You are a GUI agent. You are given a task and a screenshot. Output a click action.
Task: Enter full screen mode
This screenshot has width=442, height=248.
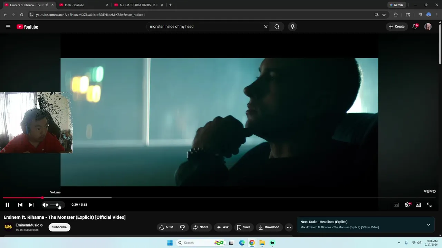point(429,205)
